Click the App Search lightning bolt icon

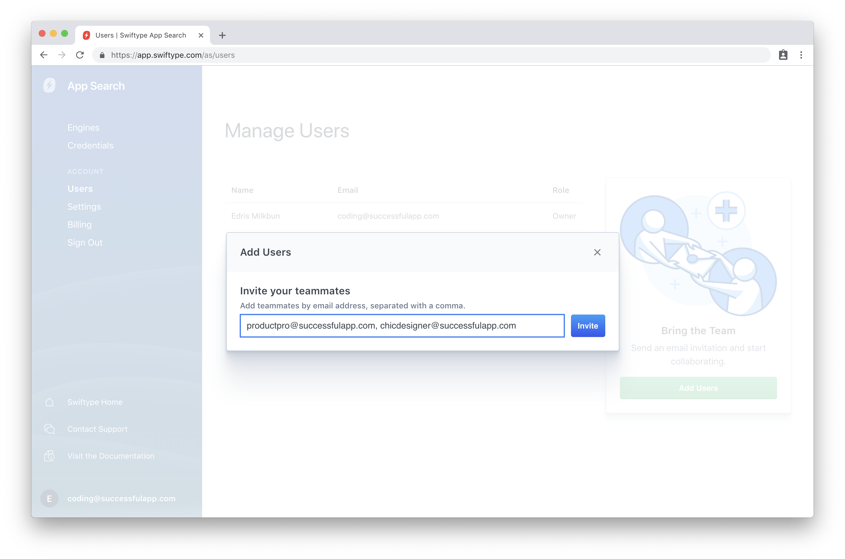pos(49,86)
